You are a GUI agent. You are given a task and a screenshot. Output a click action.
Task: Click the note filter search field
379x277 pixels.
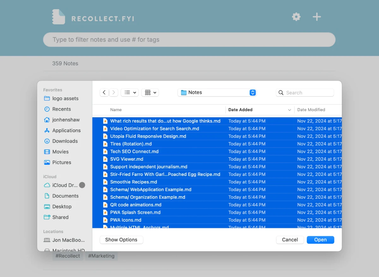(189, 39)
